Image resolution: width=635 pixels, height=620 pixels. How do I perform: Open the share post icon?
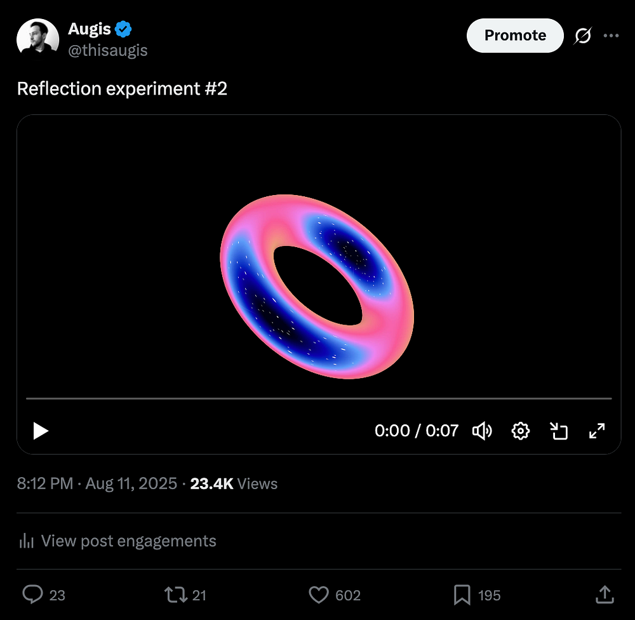(x=603, y=595)
